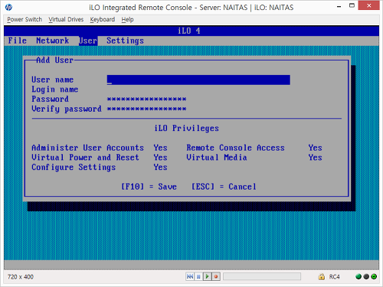Click the User name input field
The image size is (383, 287).
coord(198,80)
